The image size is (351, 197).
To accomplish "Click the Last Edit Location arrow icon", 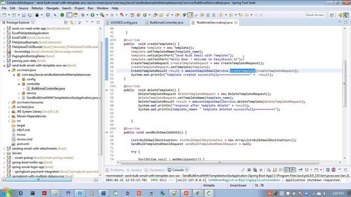I will pos(241,15).
